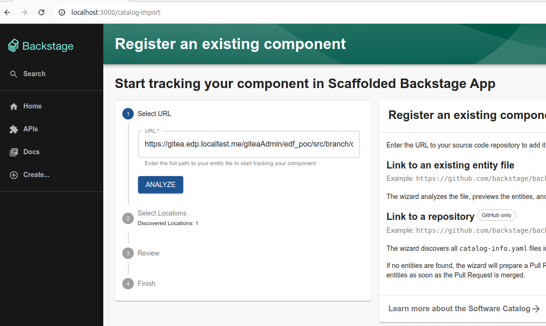Screen dimensions: 546x326
Task: Focus the URL input field
Action: (x=249, y=144)
